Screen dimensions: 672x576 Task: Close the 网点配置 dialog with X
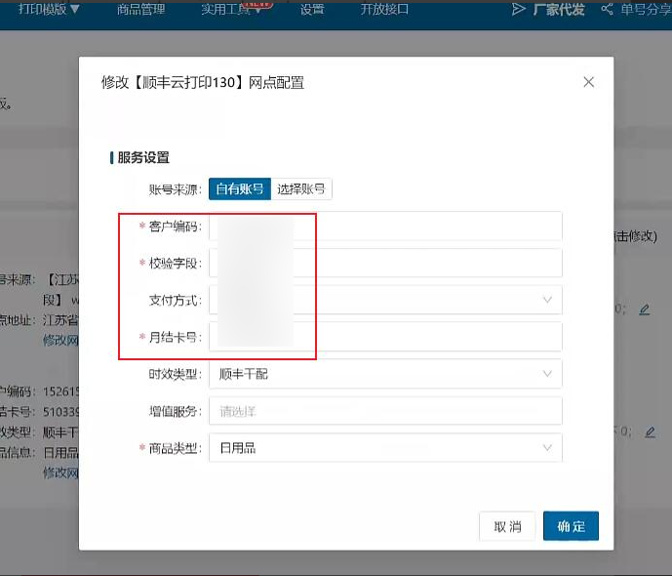(588, 82)
